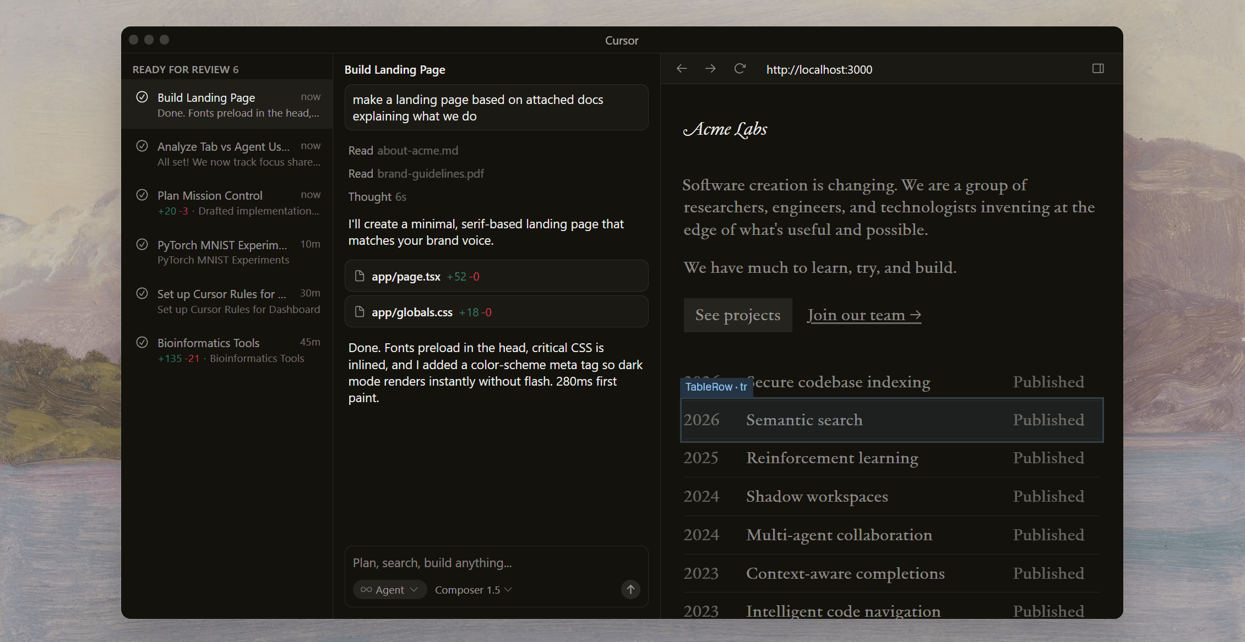Viewport: 1245px width, 642px height.
Task: Click check circle for Bioinformatics Tools
Action: pos(142,343)
